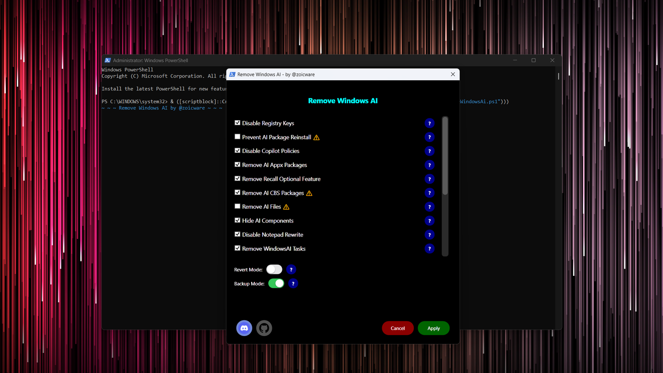Show help for Disable Notepad Rewrite
This screenshot has height=373, width=663.
pos(430,235)
